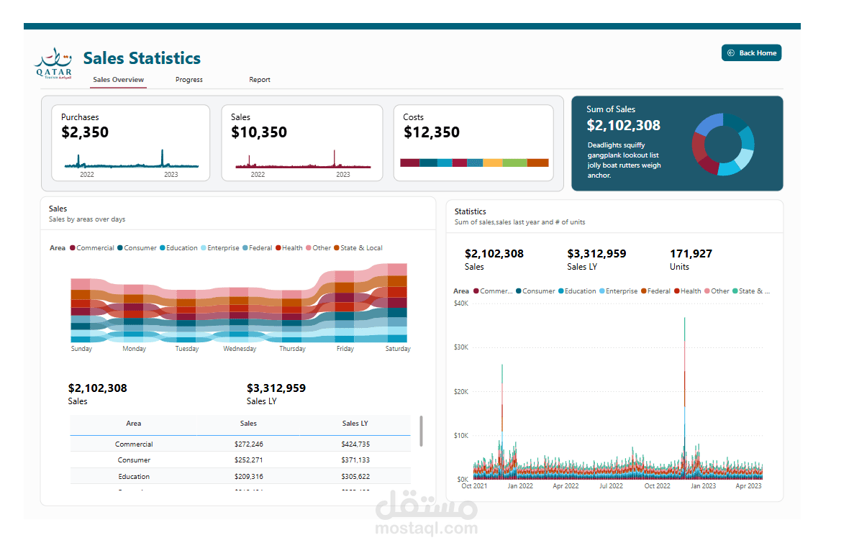
Task: Click Other legend marker in Sales chart
Action: [x=308, y=248]
